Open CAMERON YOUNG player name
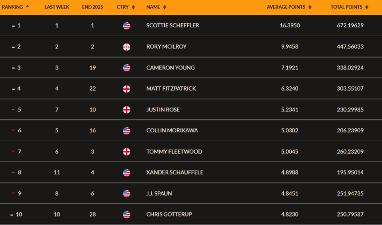382x225 pixels. coord(171,67)
